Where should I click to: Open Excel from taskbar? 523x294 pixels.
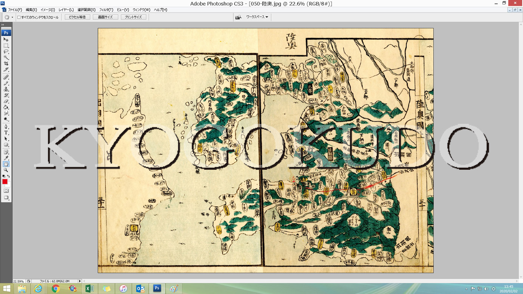(x=89, y=289)
